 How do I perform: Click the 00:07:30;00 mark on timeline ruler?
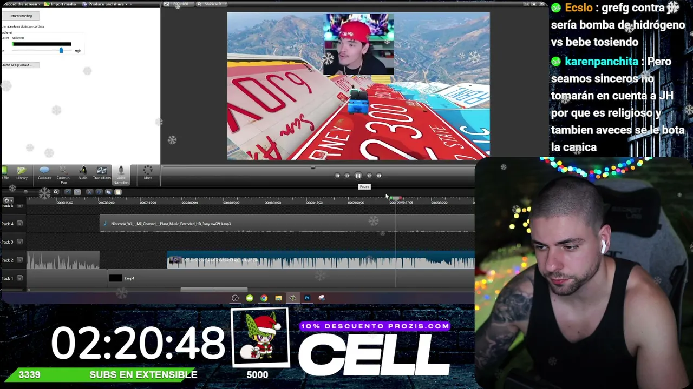106,203
